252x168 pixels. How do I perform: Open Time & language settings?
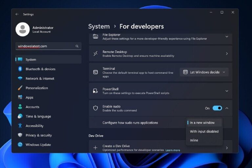(48, 116)
